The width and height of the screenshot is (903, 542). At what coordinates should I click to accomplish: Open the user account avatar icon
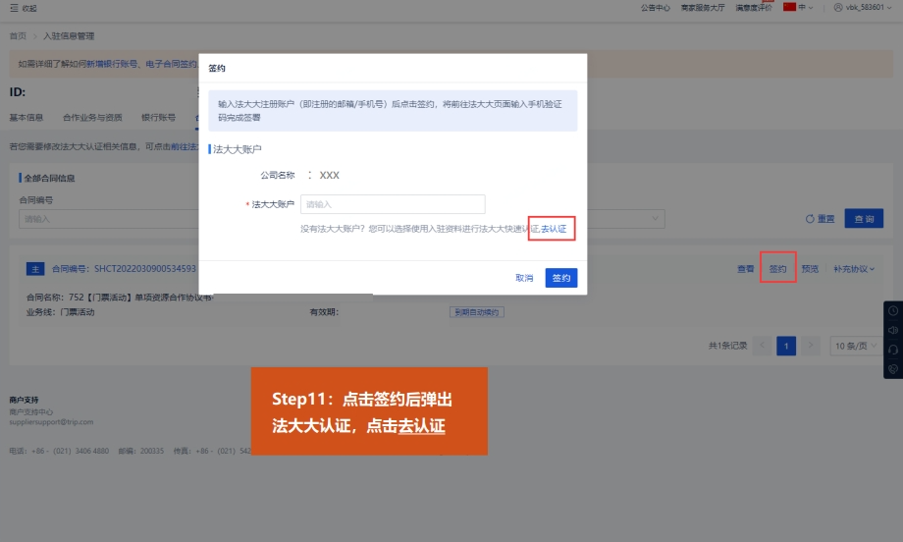tap(837, 8)
